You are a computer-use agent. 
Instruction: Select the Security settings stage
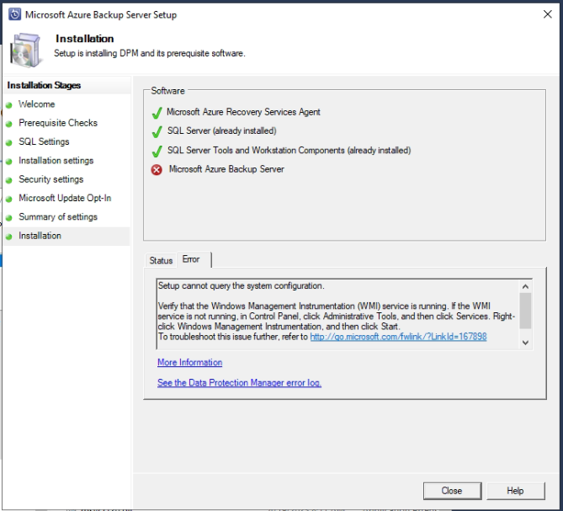(x=51, y=179)
